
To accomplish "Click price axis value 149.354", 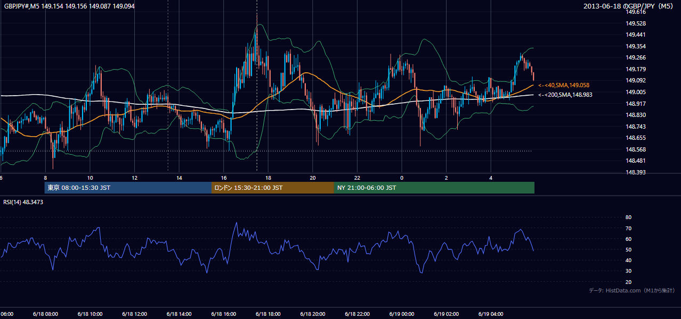I will point(636,46).
